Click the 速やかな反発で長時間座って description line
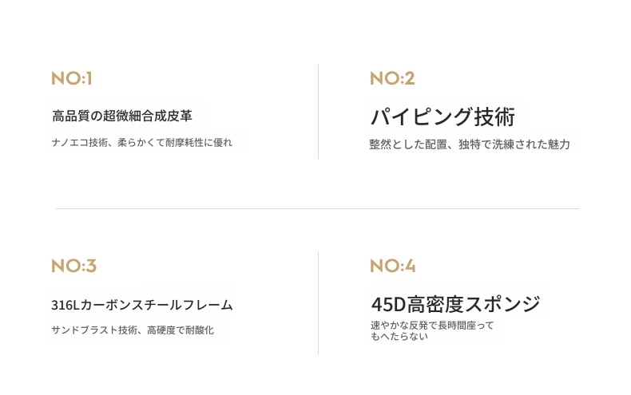Image resolution: width=631 pixels, height=395 pixels. pos(432,325)
